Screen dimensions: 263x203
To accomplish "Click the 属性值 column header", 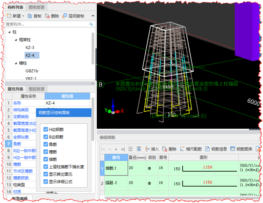I will click(x=67, y=96).
